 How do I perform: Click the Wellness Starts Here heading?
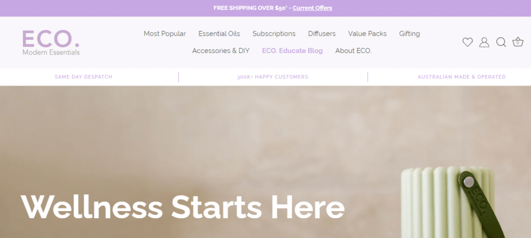pos(183,207)
